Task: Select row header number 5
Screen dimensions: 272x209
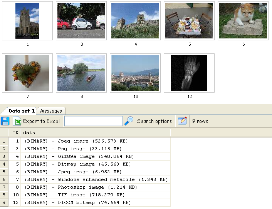Action: point(4,172)
